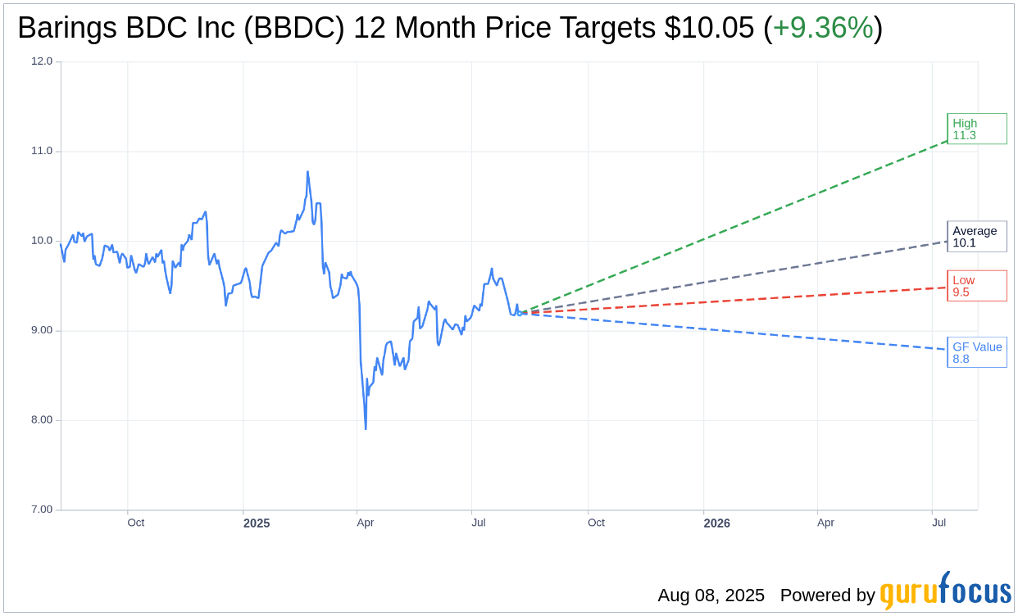Click the price line's highest peak
Screen dimensions: 1018x616
(307, 172)
